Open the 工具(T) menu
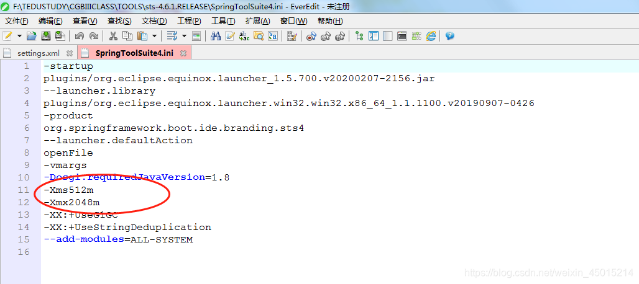The height and width of the screenshot is (284, 639). pyautogui.click(x=223, y=21)
